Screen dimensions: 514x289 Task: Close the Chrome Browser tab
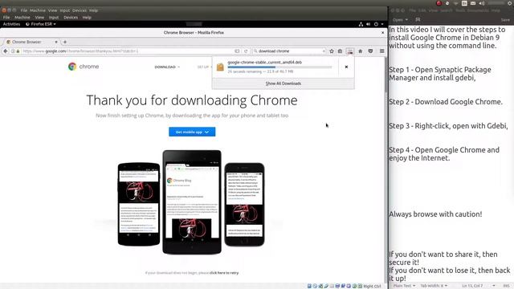(56, 42)
